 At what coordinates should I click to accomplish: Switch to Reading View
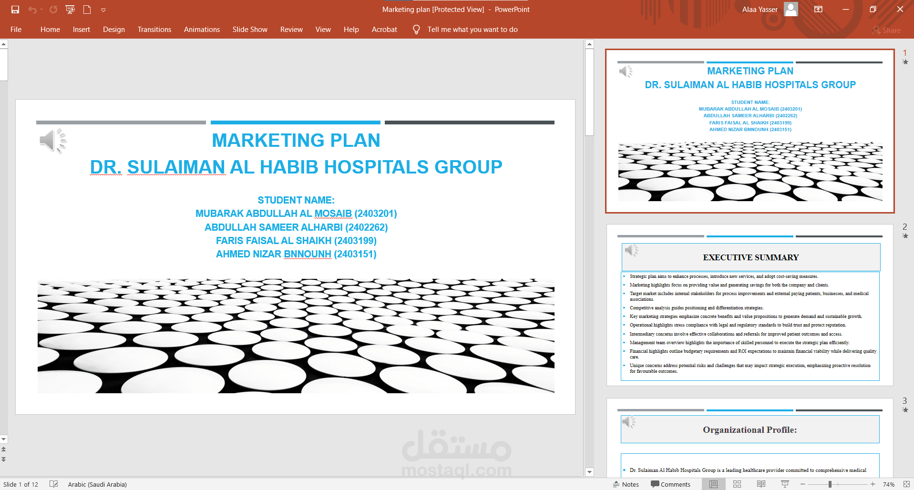pyautogui.click(x=761, y=484)
